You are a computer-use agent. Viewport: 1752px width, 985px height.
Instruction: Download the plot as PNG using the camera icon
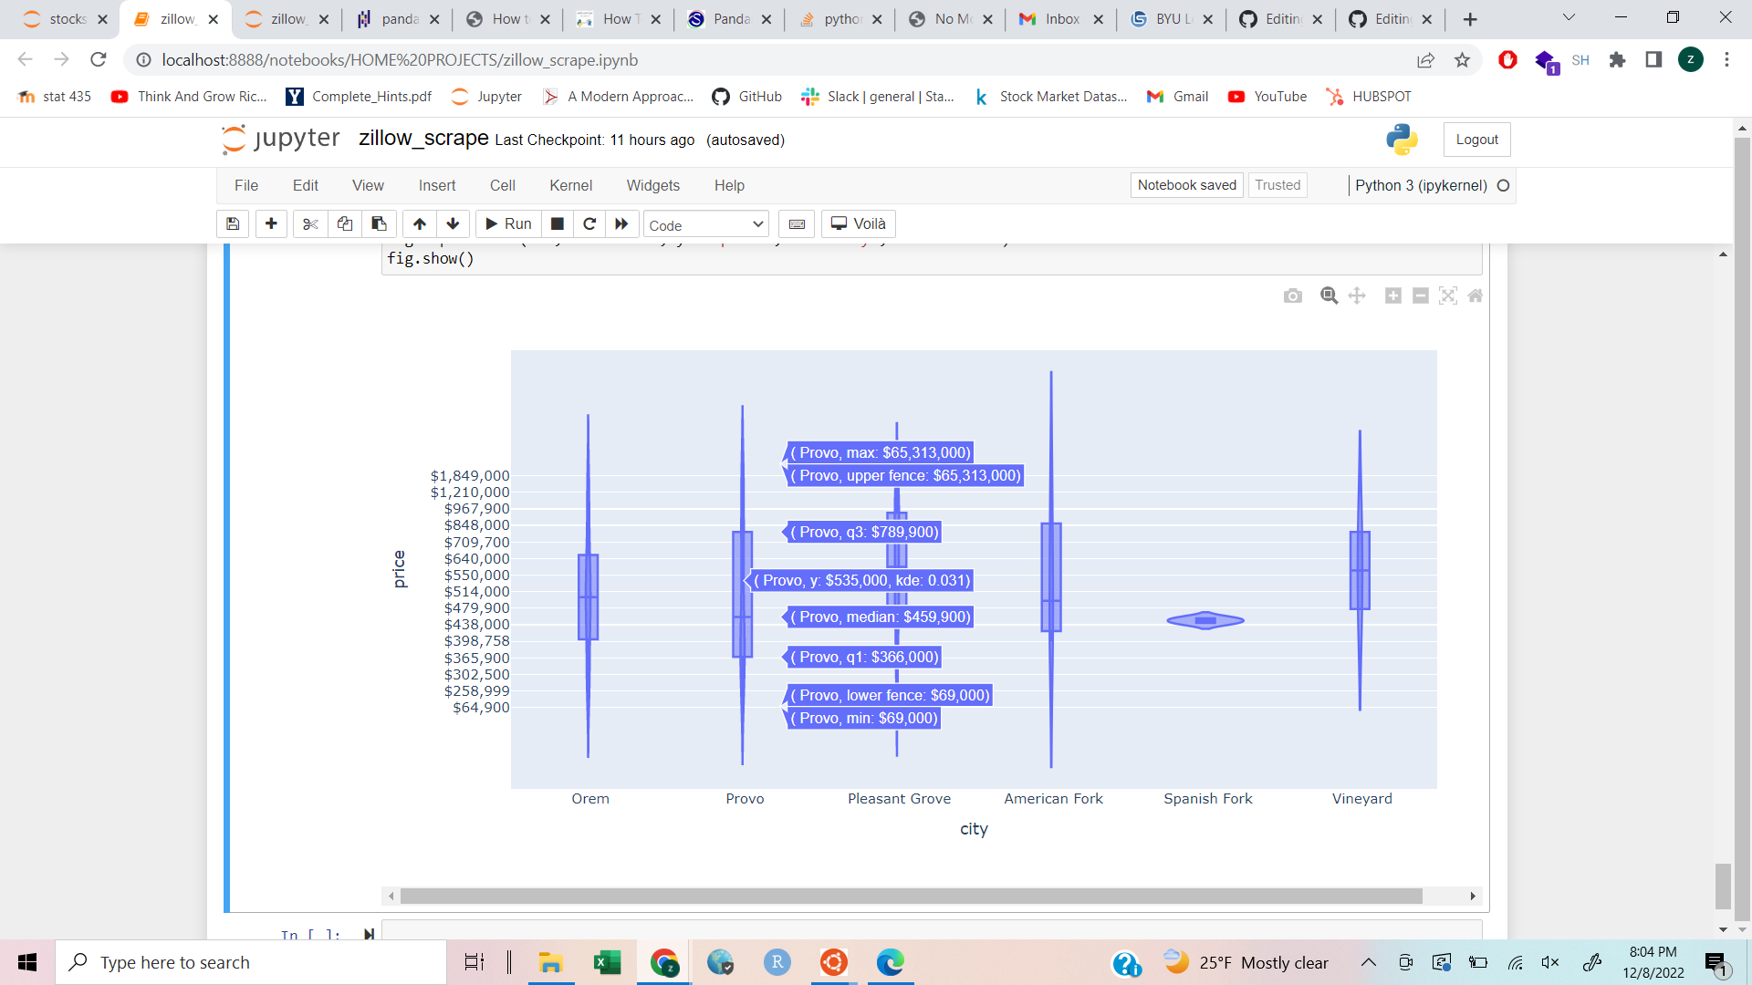[x=1292, y=295]
